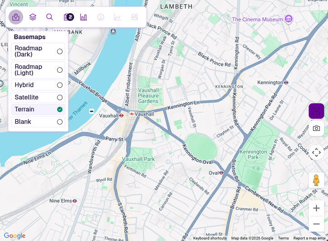328x241 pixels.
Task: Open the basemaps map-pin icon
Action: tap(16, 17)
